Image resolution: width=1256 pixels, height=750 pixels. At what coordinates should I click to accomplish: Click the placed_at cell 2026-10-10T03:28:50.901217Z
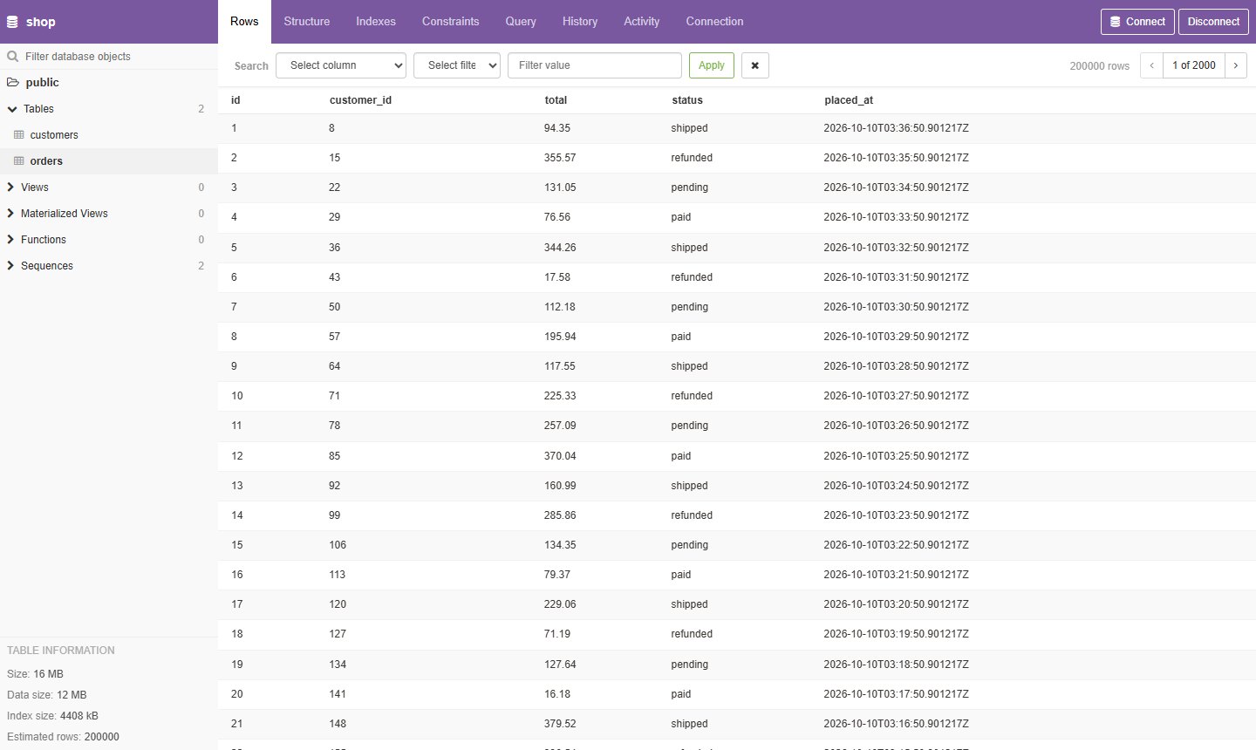pos(897,366)
